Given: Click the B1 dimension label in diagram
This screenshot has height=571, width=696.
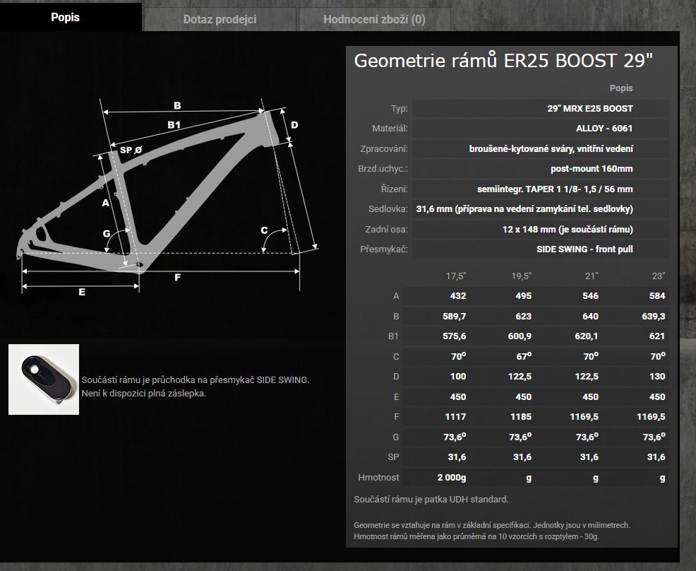Looking at the screenshot, I should [174, 125].
